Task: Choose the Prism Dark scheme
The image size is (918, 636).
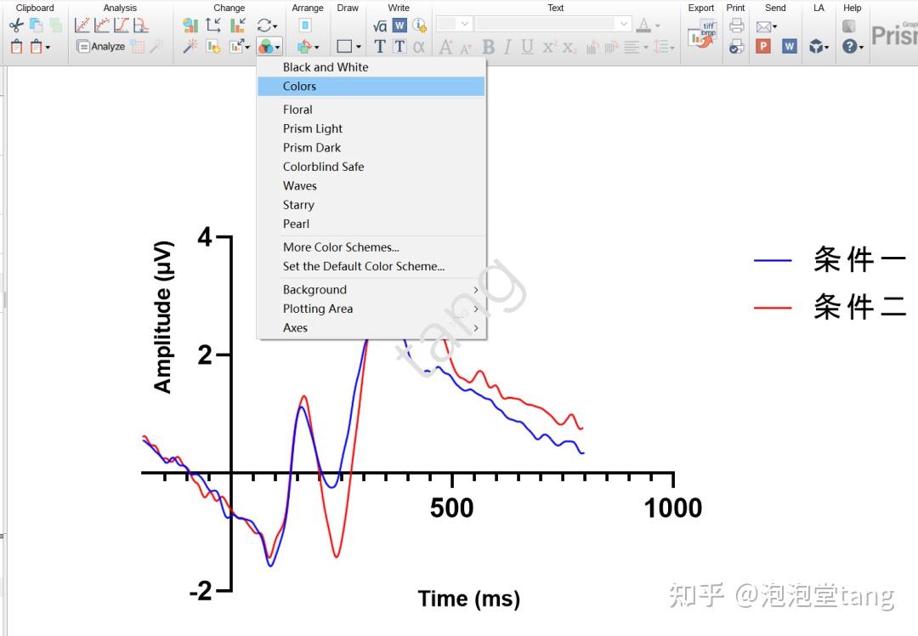Action: click(312, 147)
